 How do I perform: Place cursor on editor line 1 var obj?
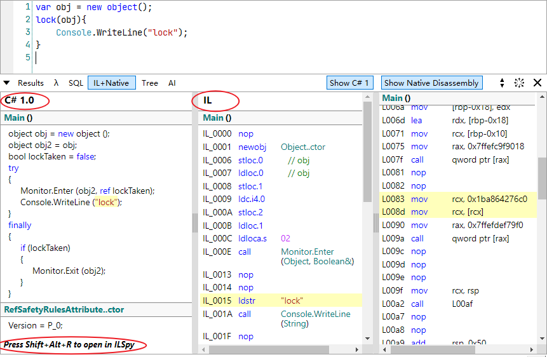tap(94, 8)
